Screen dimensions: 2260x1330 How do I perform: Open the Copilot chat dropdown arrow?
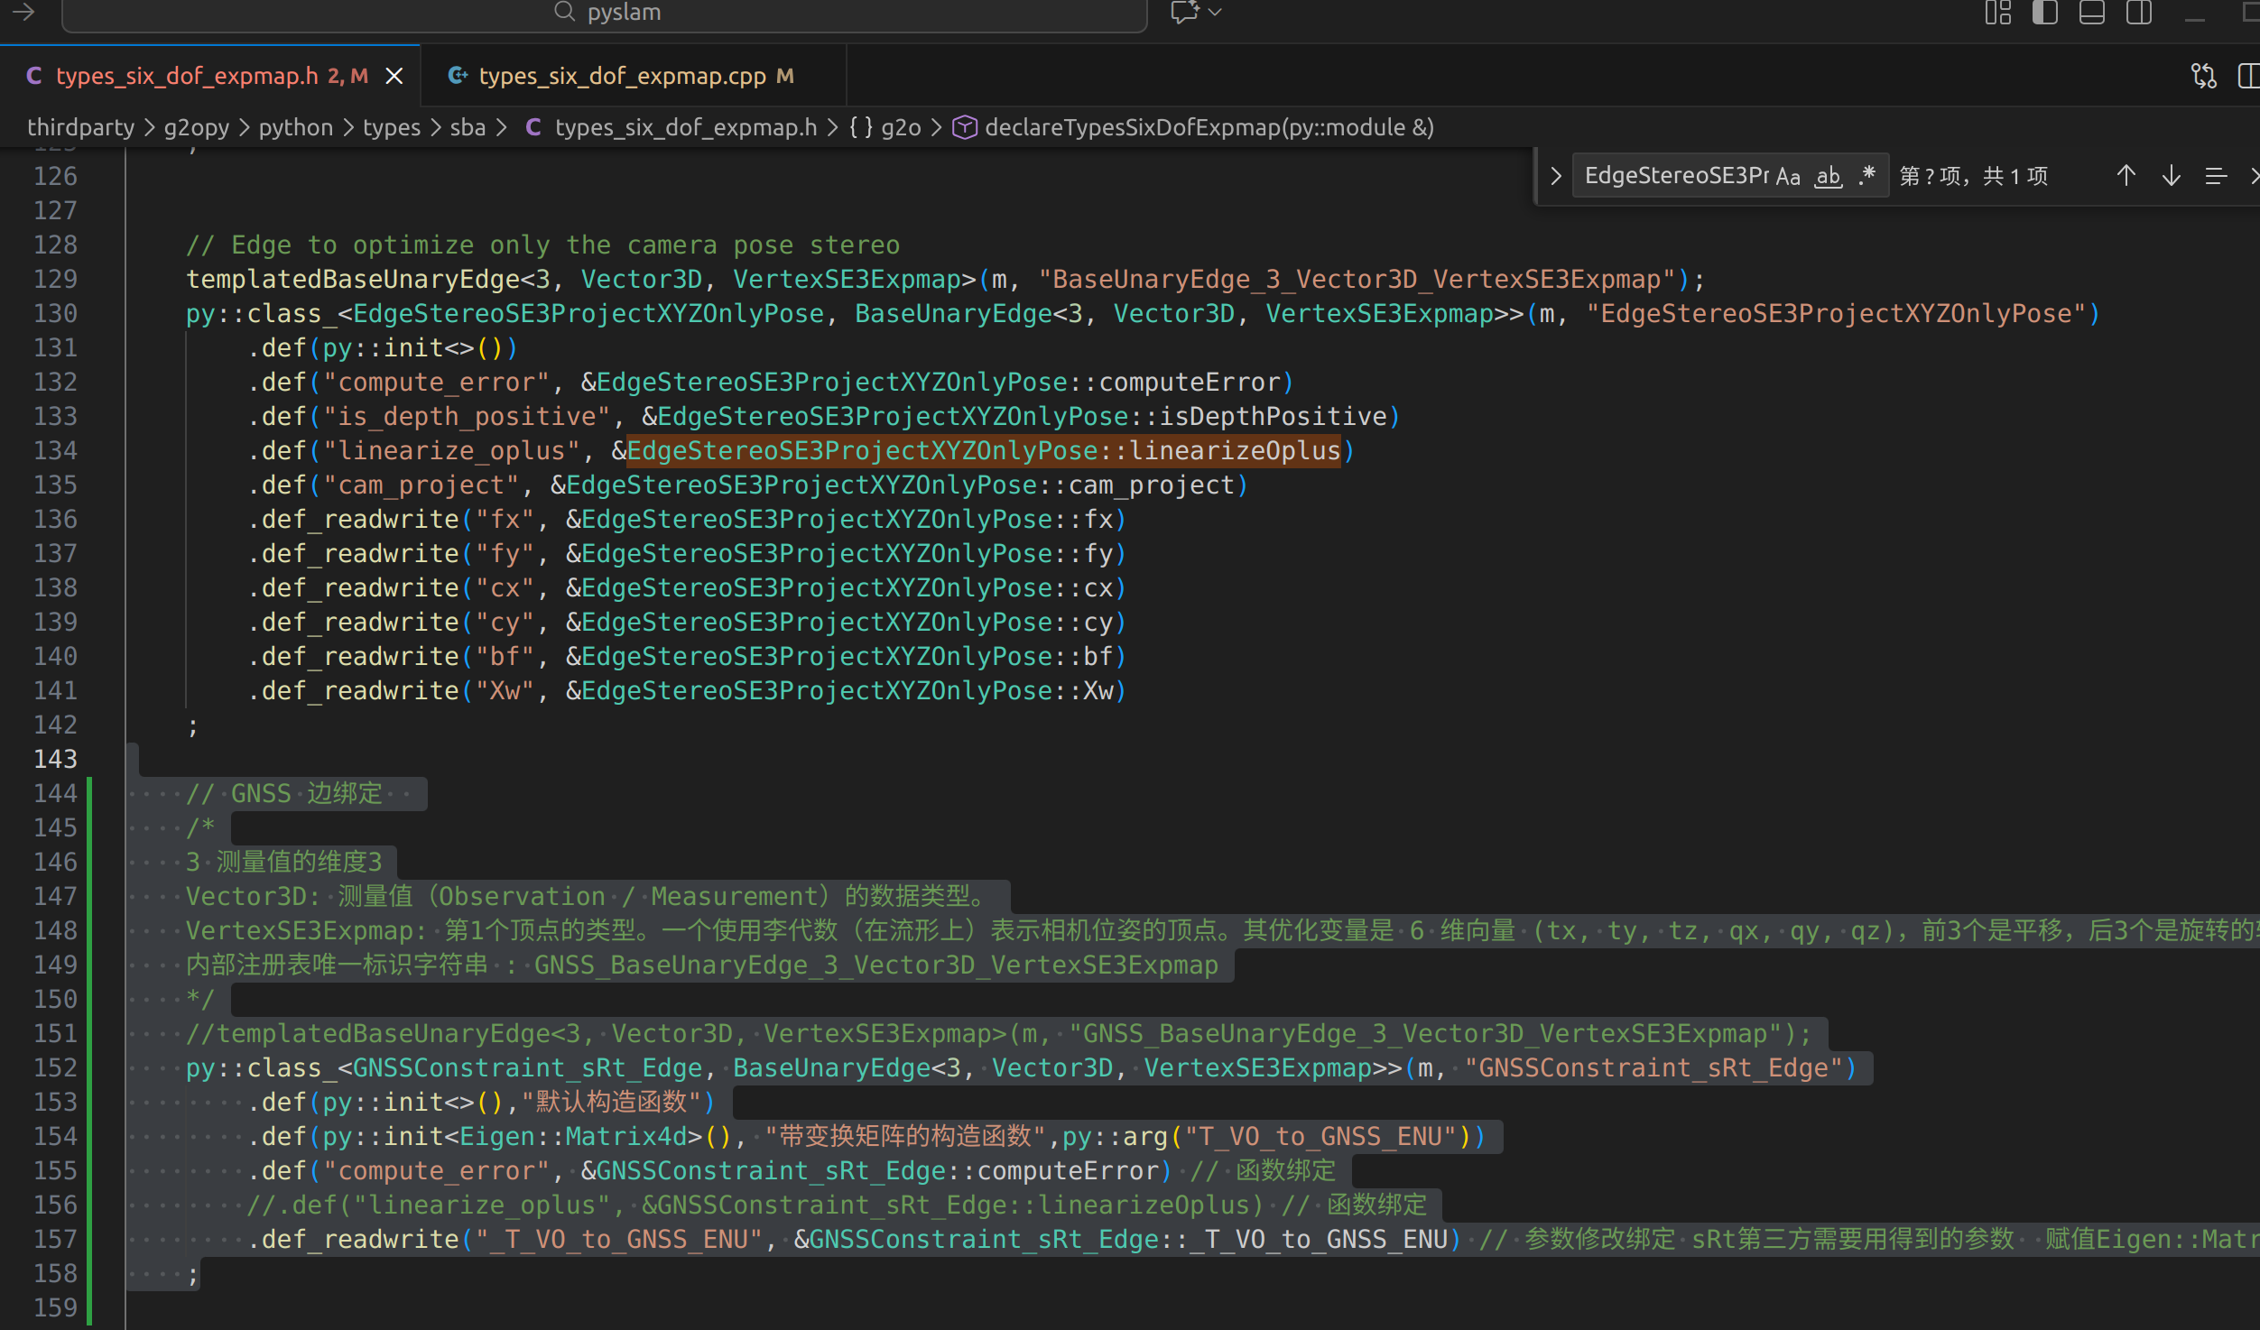[x=1215, y=13]
